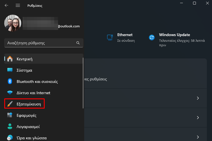212x141 pixels.
Task: Click the search magnifier icon
Action: point(78,43)
